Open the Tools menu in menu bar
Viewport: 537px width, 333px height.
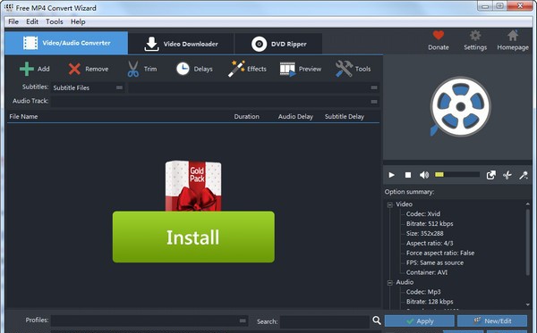[55, 21]
